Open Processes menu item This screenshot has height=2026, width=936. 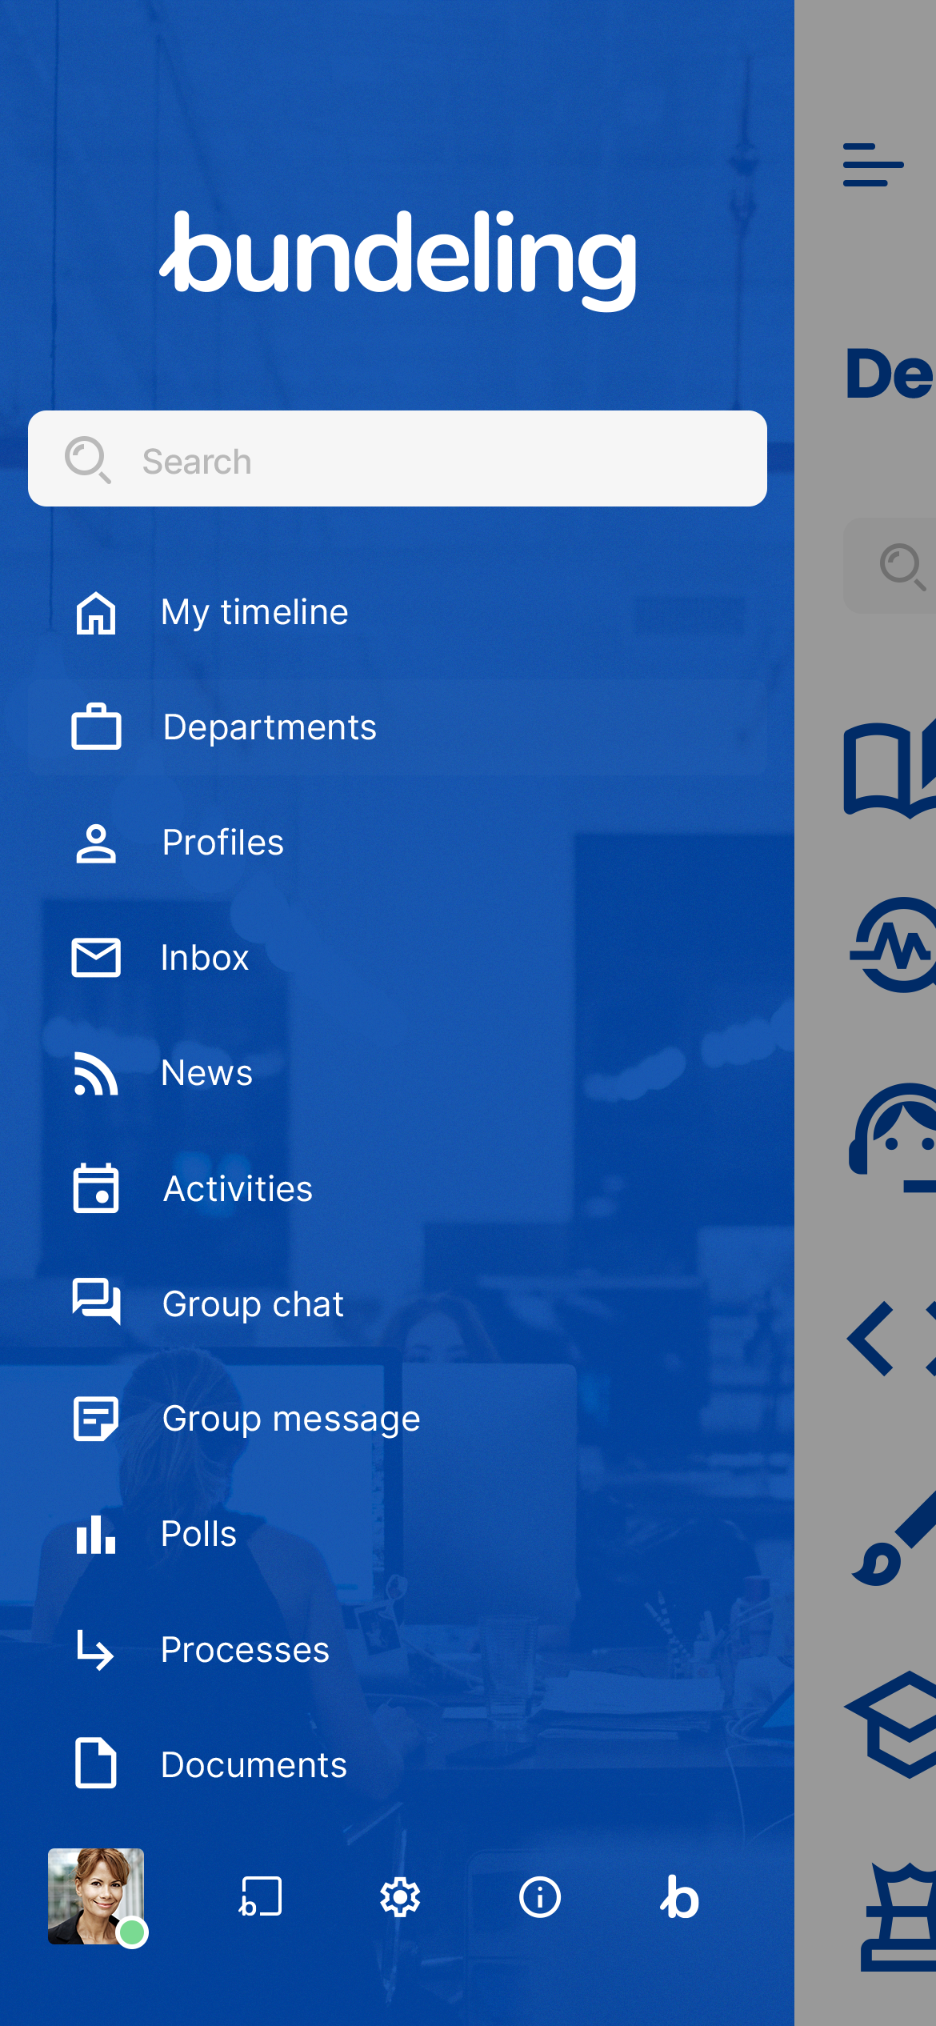coord(397,1649)
